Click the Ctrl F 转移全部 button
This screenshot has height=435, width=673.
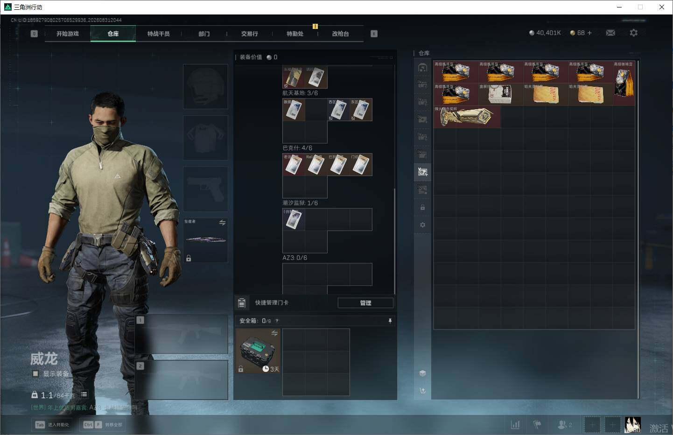point(103,425)
